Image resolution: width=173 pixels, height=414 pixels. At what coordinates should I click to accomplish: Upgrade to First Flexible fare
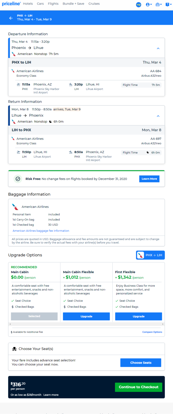(138, 316)
